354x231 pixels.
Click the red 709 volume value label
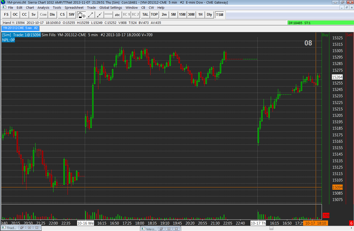click(326, 216)
